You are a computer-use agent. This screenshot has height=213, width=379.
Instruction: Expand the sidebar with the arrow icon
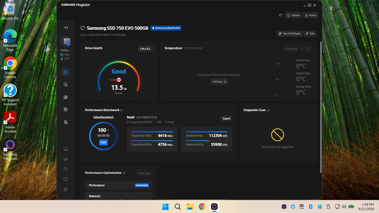pos(66,27)
